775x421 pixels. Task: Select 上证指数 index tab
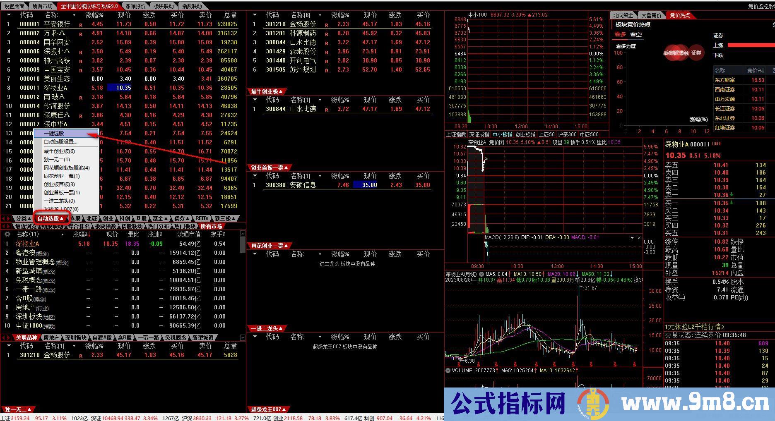pos(456,134)
